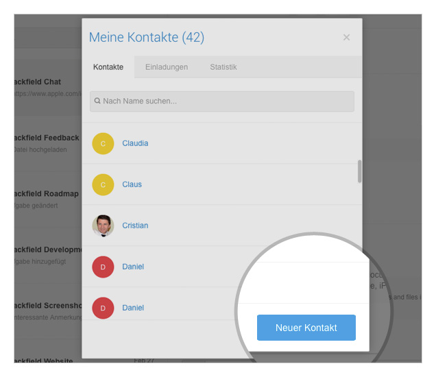
Task: Select the Feedback project in background list
Action: click(47, 138)
